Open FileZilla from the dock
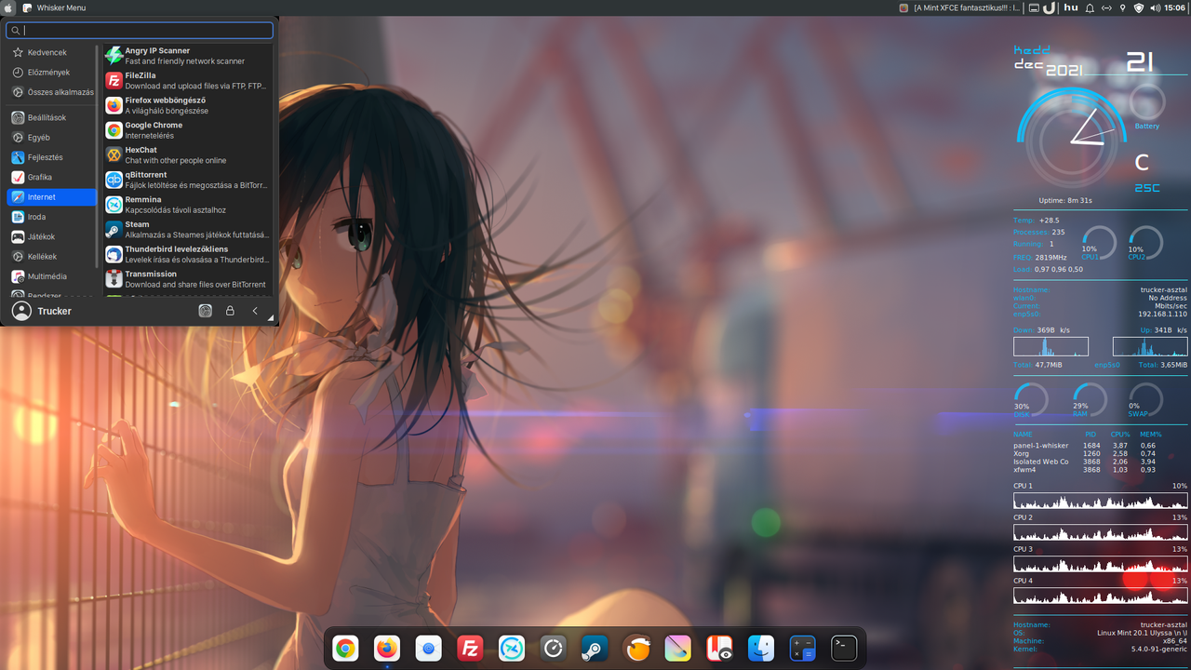The image size is (1191, 670). click(x=470, y=648)
